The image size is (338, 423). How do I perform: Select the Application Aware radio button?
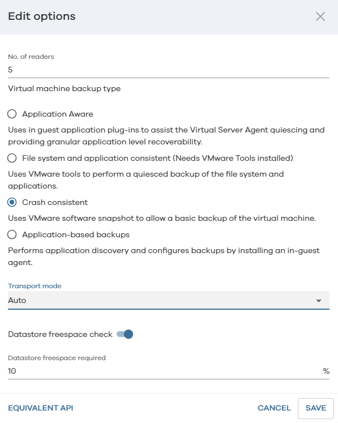pyautogui.click(x=12, y=114)
